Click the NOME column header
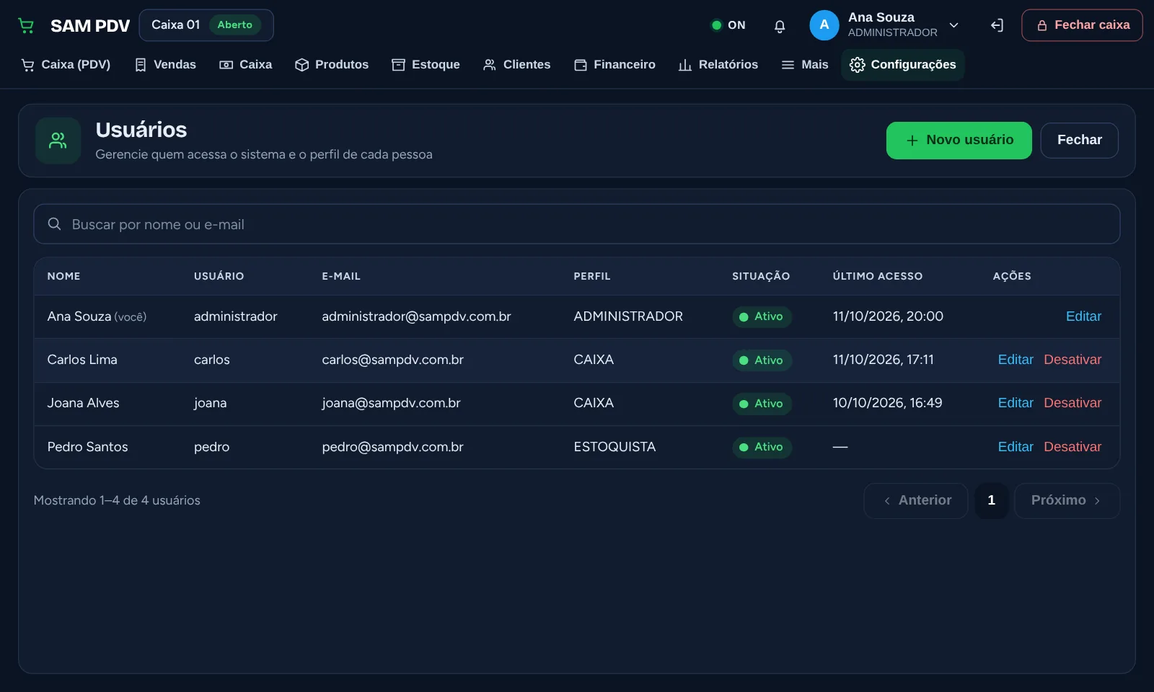1154x692 pixels. point(63,276)
